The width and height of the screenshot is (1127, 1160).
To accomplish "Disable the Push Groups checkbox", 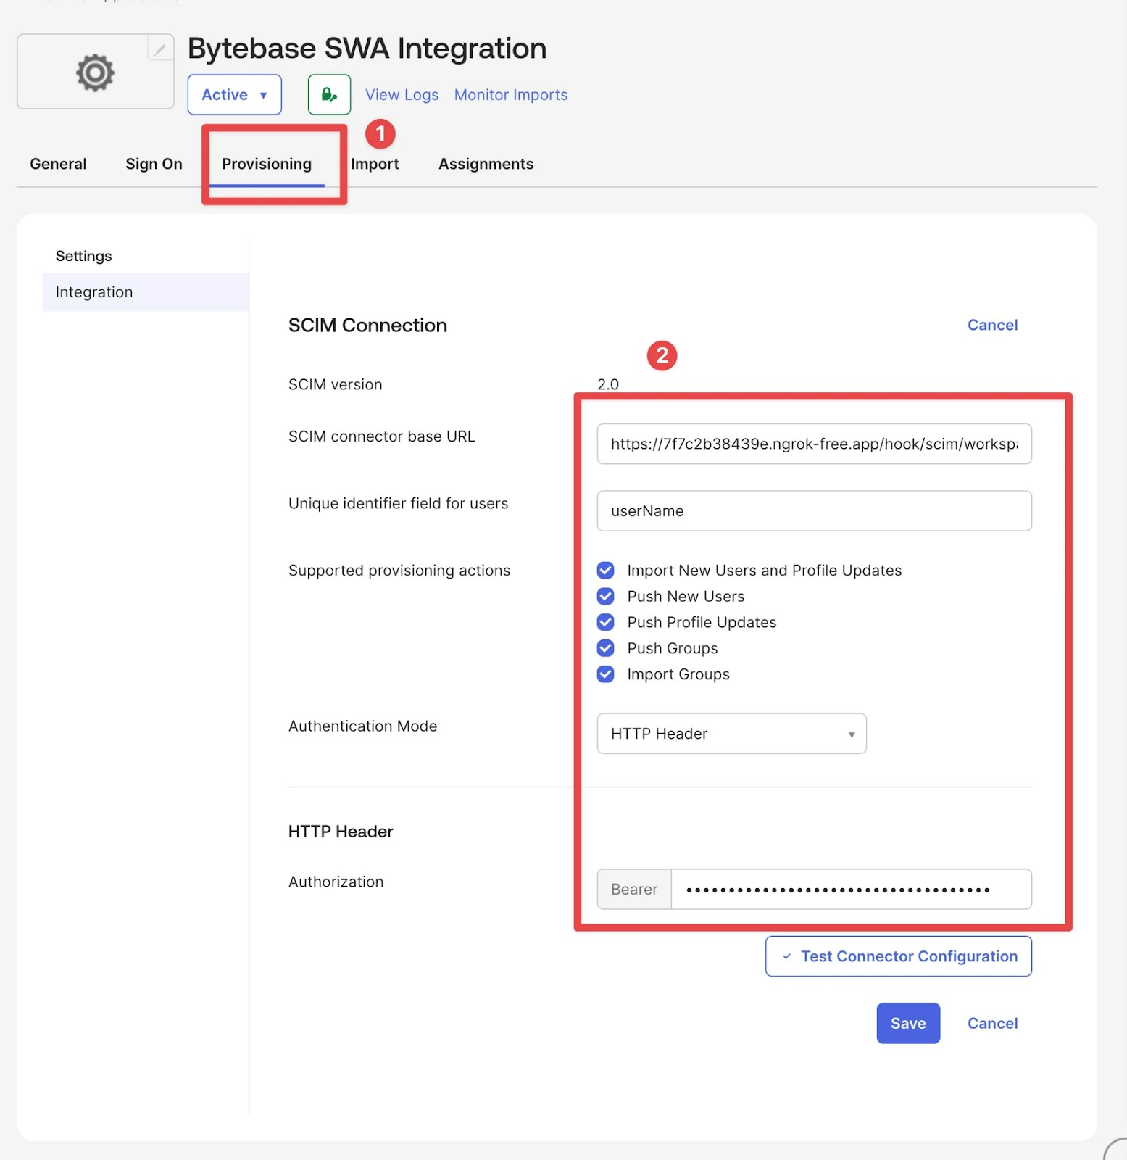I will click(606, 648).
